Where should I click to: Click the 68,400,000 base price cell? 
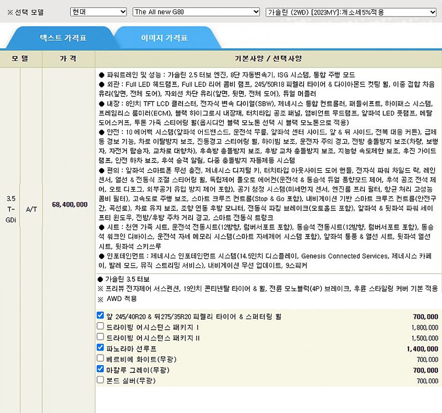[68, 205]
